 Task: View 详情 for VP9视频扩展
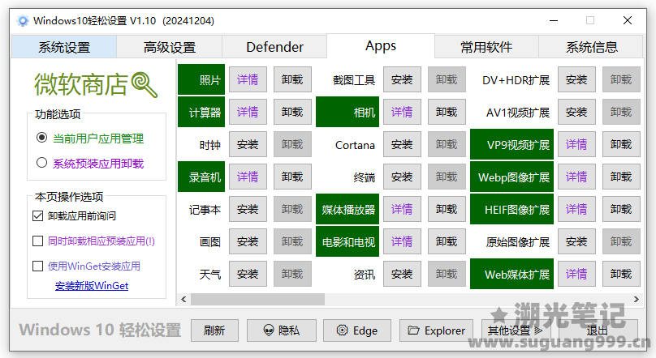[576, 144]
